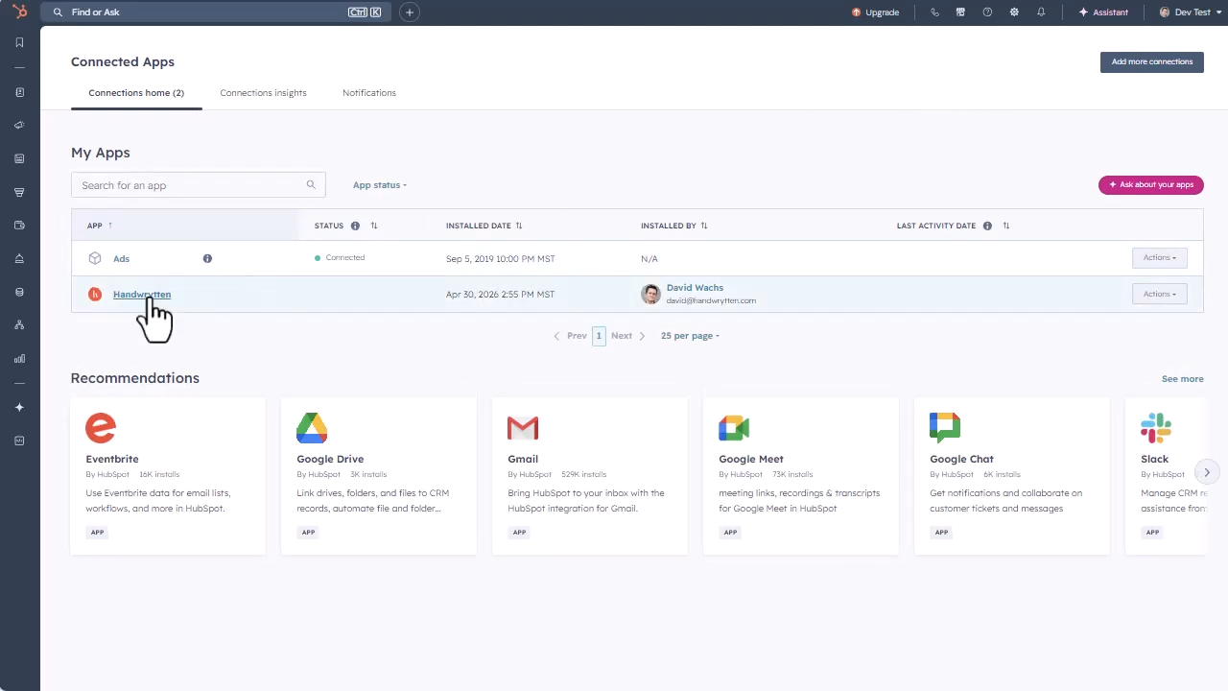Open the Actions dropdown for the Ads row
This screenshot has width=1228, height=691.
1160,257
